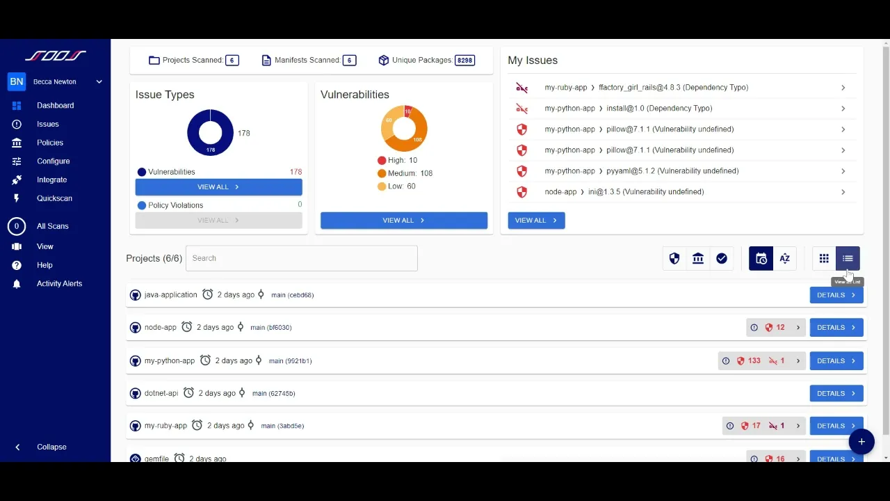
Task: Click the Manifests Scanned document icon
Action: click(x=266, y=61)
